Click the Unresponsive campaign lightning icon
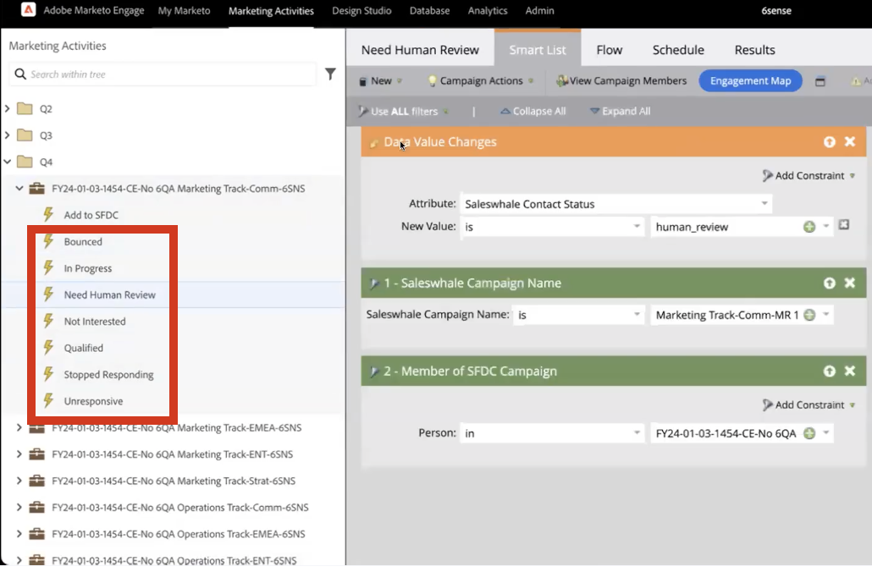This screenshot has width=872, height=572. 49,401
